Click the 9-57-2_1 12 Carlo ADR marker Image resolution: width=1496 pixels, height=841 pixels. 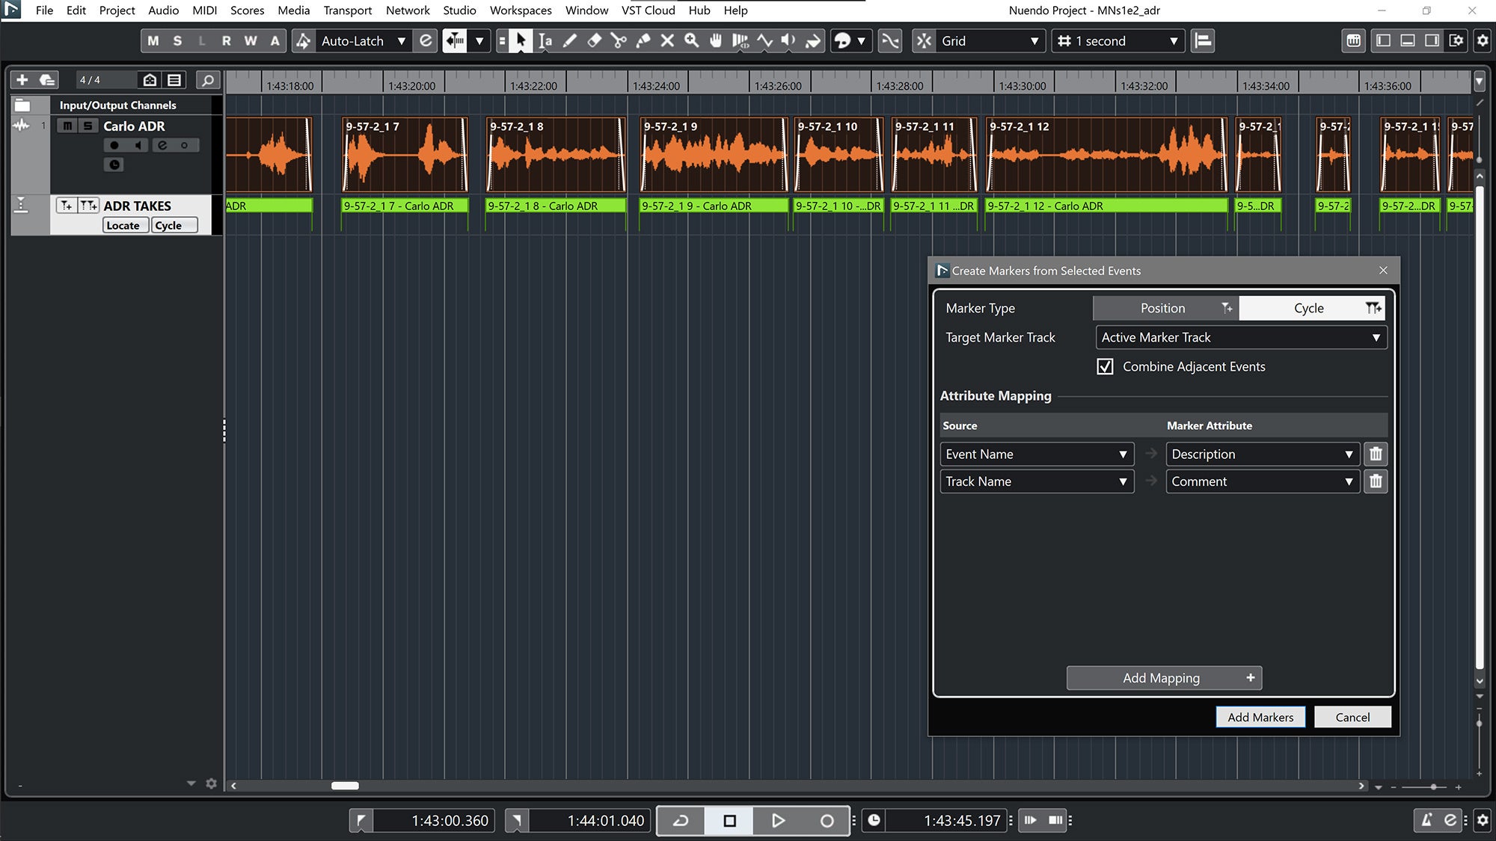(x=1106, y=206)
